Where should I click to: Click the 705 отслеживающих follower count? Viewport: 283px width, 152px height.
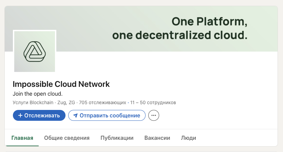click(102, 102)
